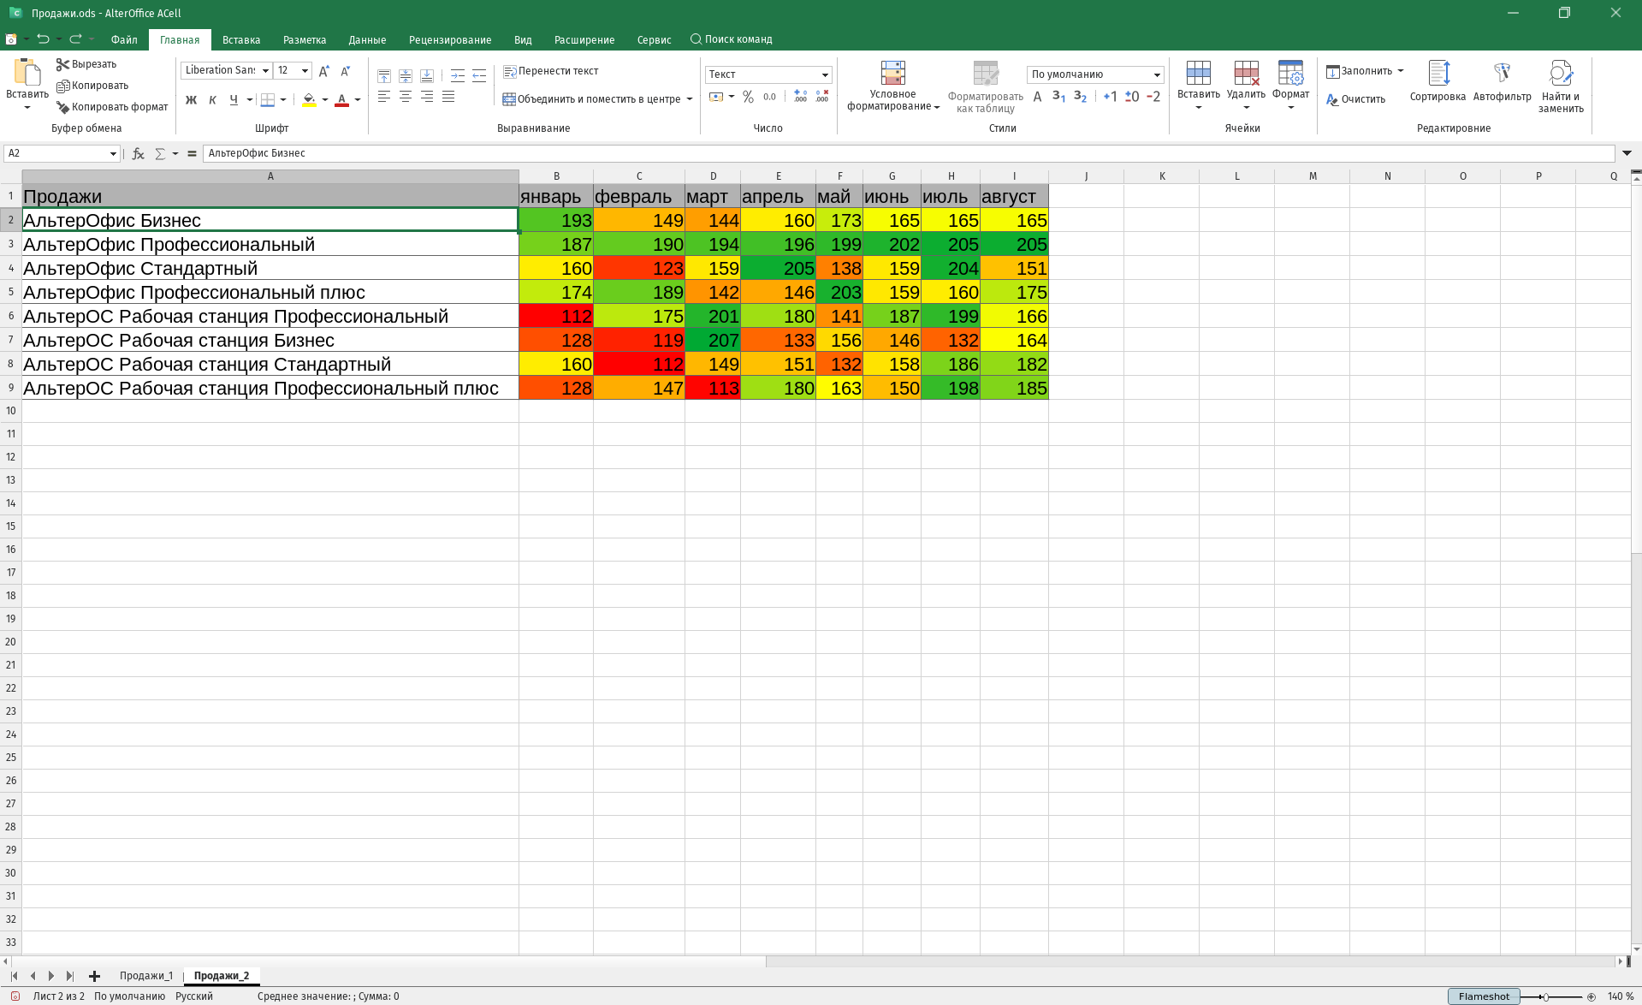
Task: Center text horizontally
Action: tap(406, 97)
